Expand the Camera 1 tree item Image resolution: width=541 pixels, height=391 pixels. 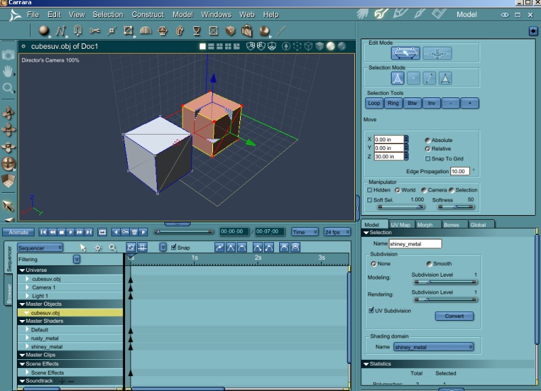(x=28, y=287)
